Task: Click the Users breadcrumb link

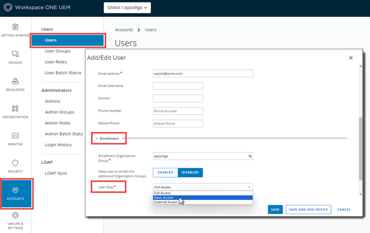Action: coord(151,30)
